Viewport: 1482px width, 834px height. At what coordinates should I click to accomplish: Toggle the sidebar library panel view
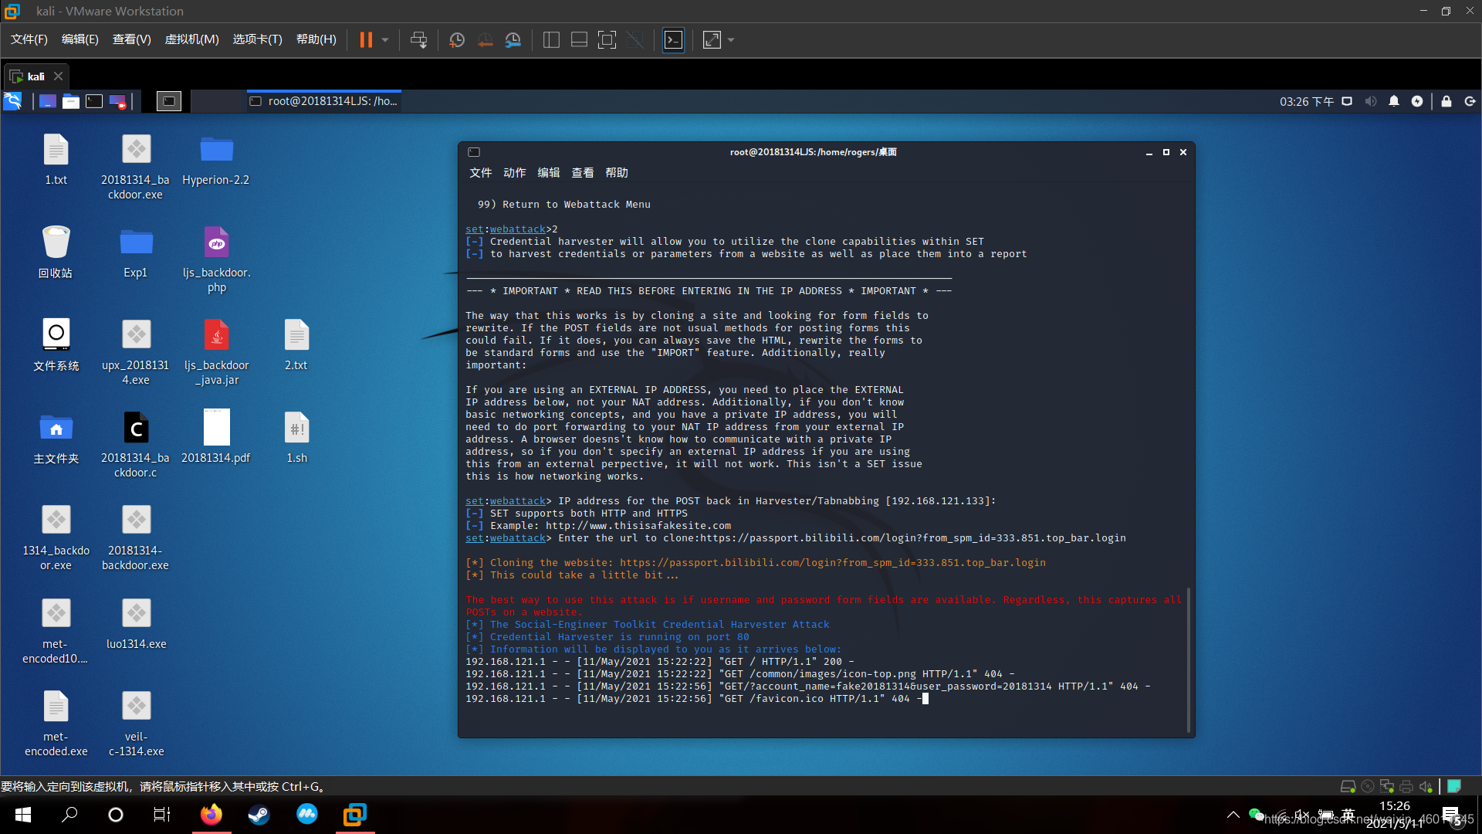pyautogui.click(x=551, y=40)
